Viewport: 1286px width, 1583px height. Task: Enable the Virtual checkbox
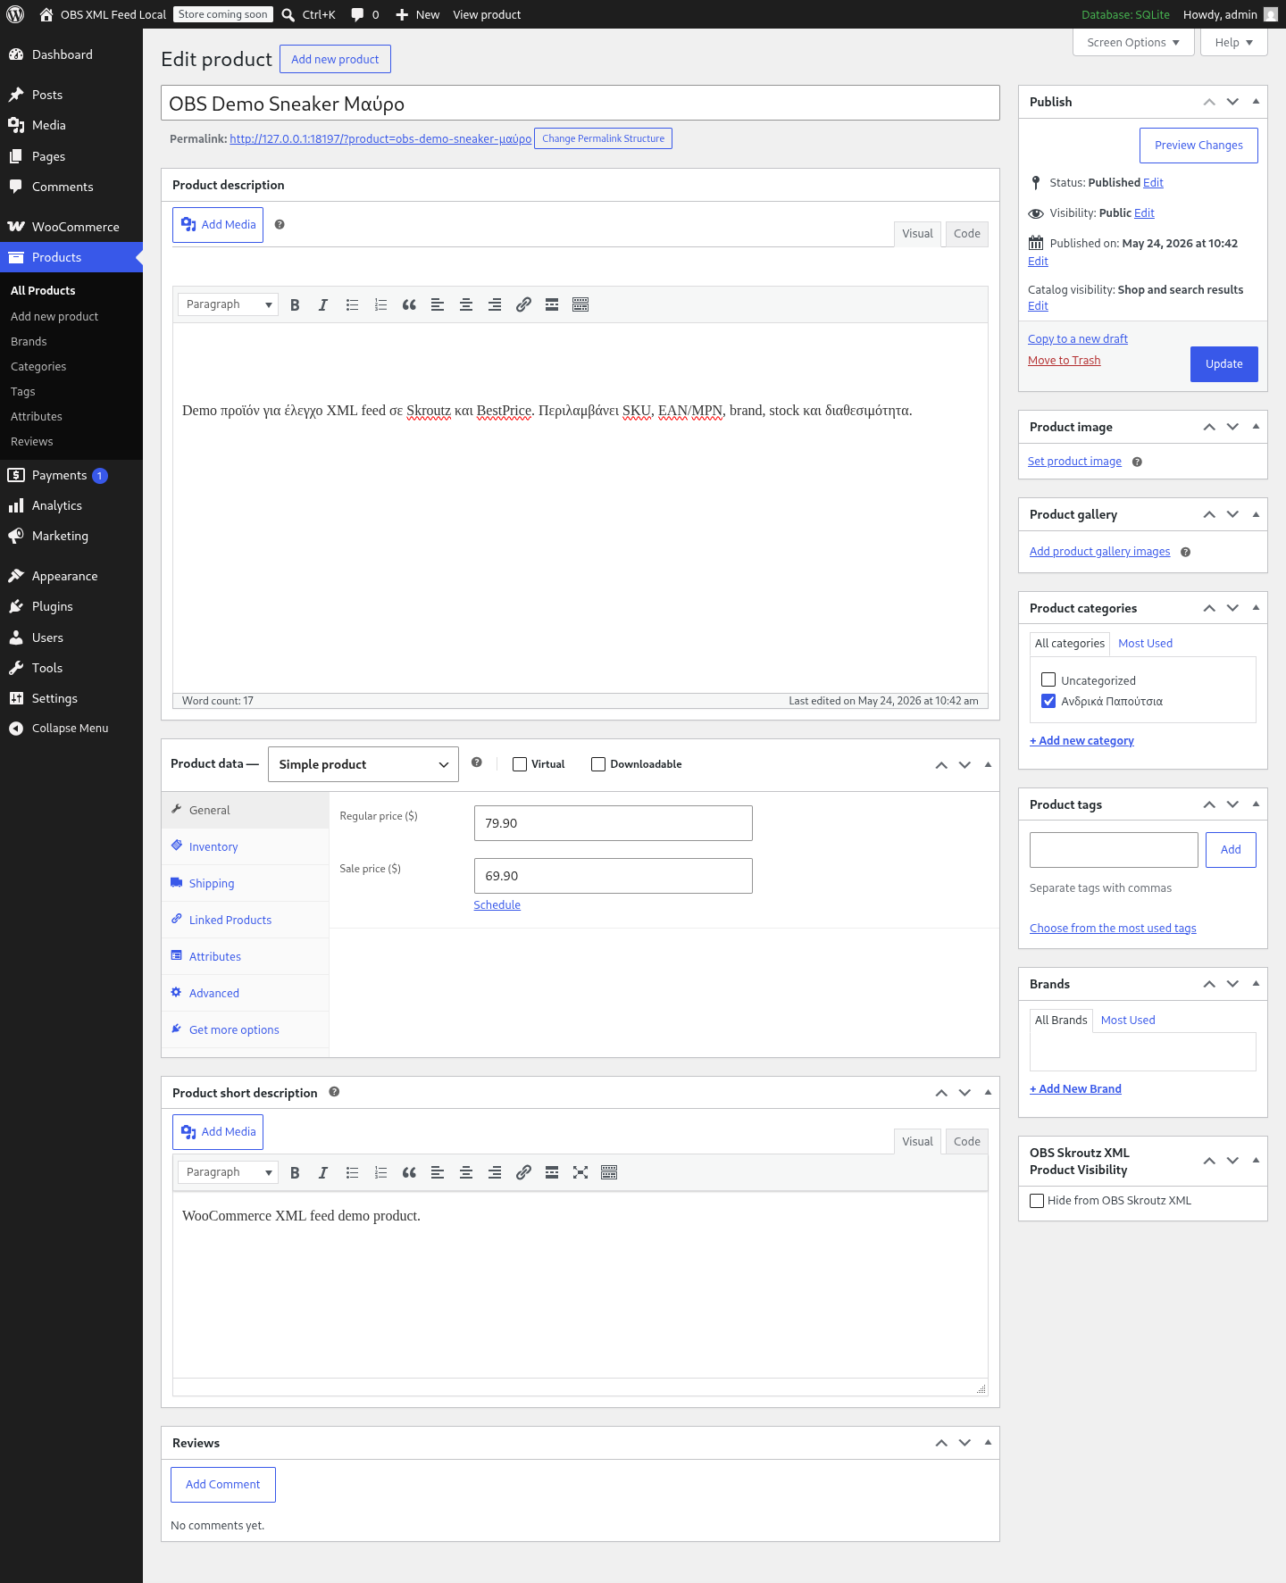[x=520, y=764]
